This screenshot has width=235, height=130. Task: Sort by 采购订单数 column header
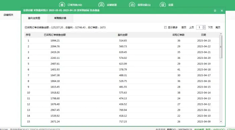click(178, 35)
